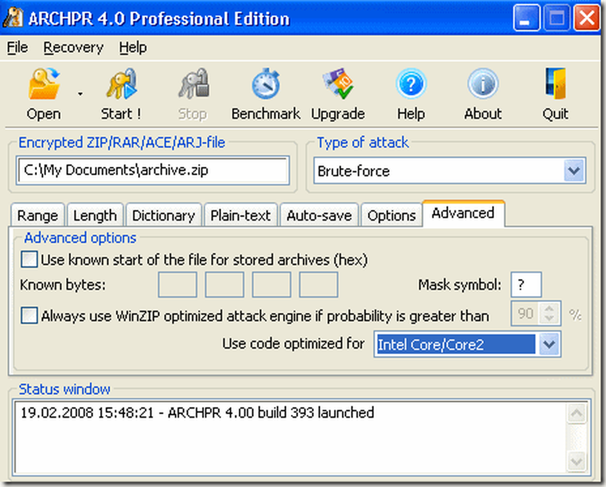Screen dimensions: 606x487
Task: Click the second Known bytes box
Action: point(225,284)
